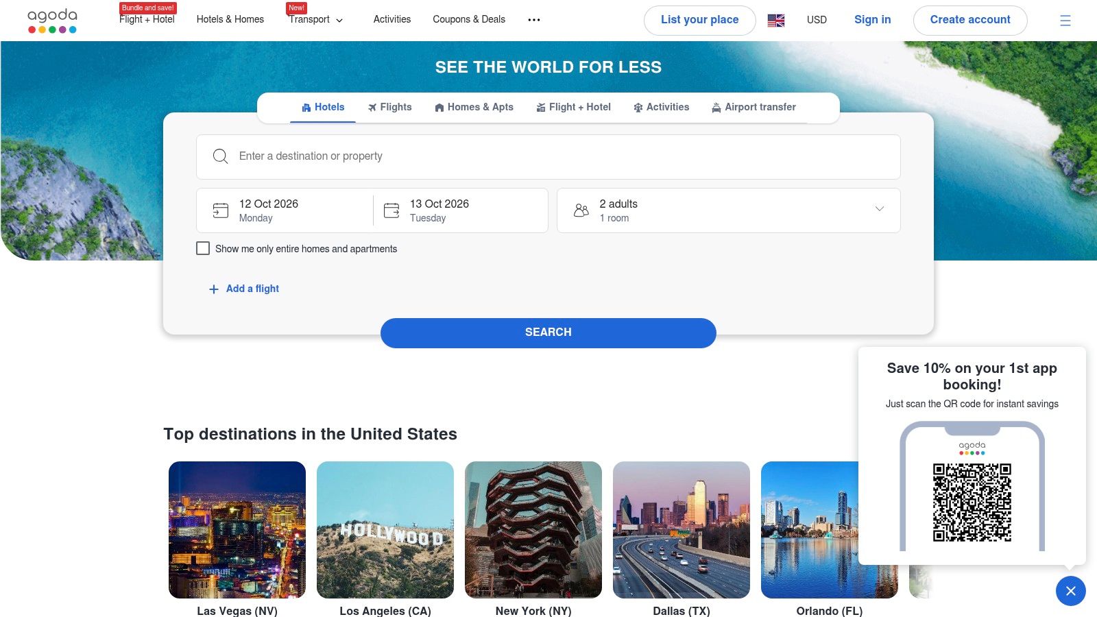This screenshot has width=1097, height=617.
Task: Open the Orlando (FL) destination thumbnail
Action: tap(809, 530)
